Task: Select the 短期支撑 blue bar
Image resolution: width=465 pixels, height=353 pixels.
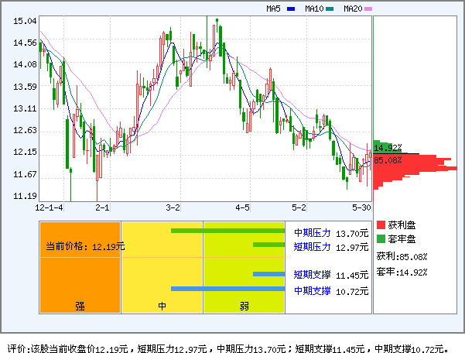Action: (268, 274)
